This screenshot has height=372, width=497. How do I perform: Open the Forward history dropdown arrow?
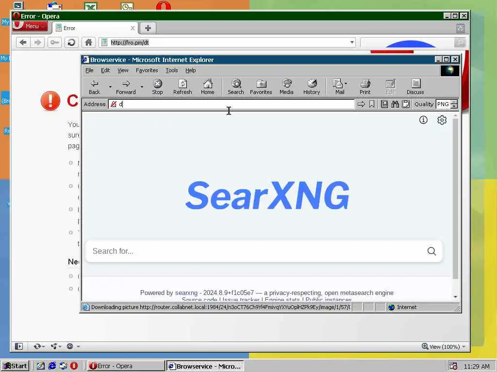pyautogui.click(x=142, y=87)
